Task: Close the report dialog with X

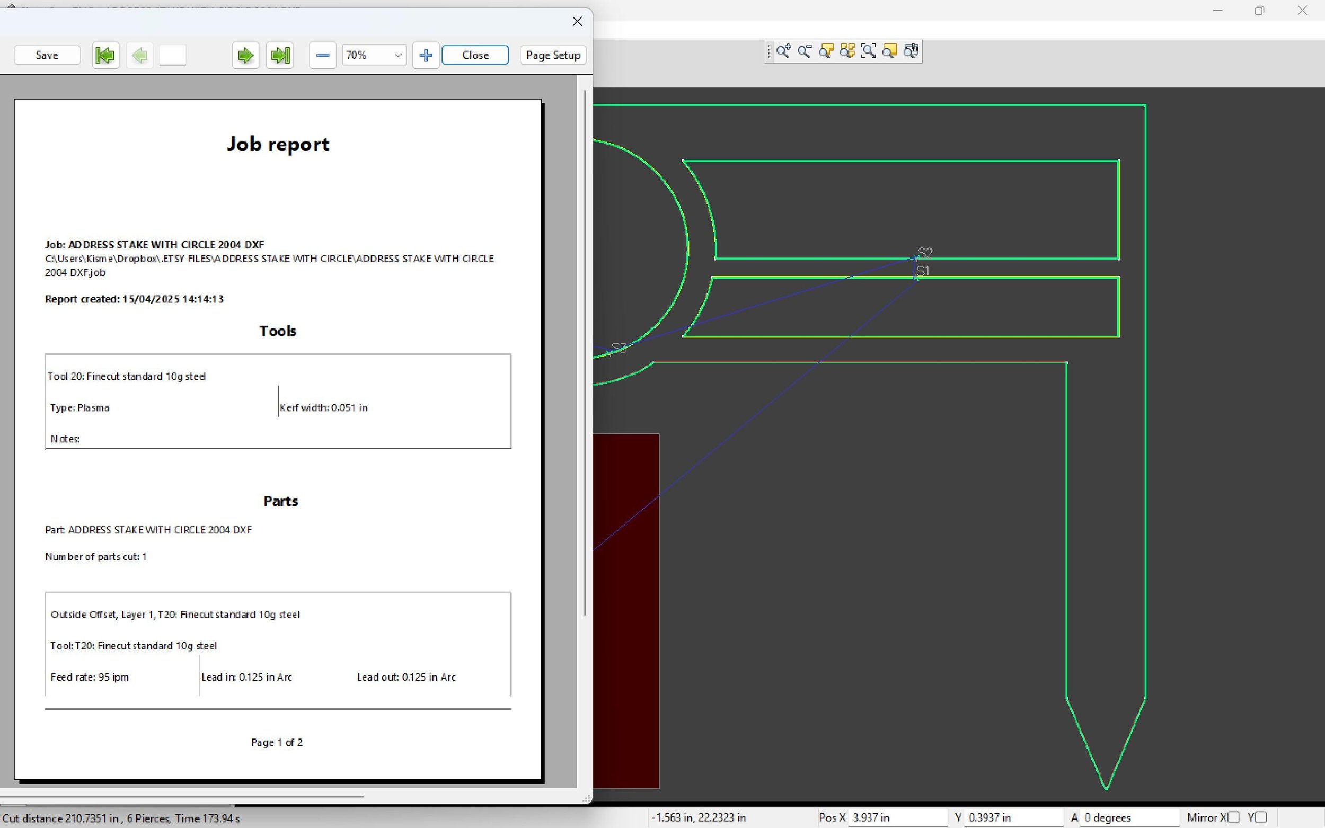Action: (x=577, y=21)
